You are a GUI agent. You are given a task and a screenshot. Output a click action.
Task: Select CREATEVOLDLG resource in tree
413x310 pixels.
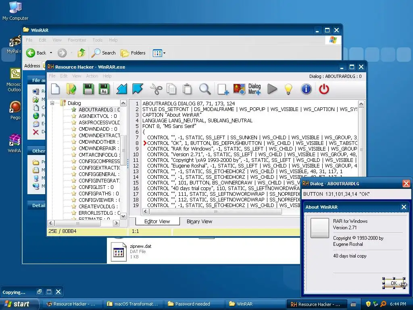[98, 206]
